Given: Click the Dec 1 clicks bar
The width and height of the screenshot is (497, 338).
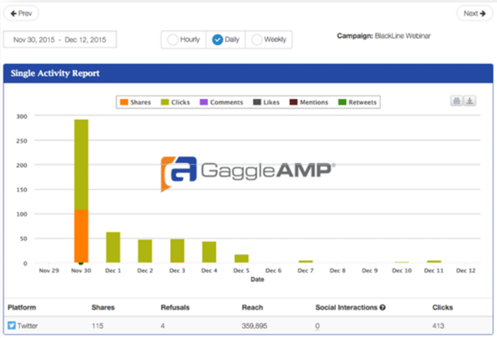Looking at the screenshot, I should [x=113, y=248].
